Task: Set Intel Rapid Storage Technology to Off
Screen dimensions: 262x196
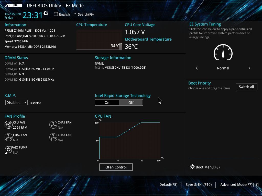Action: (x=131, y=103)
